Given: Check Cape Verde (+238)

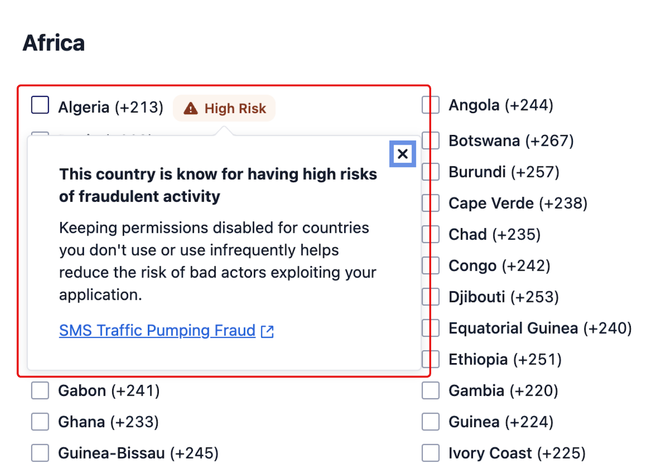Looking at the screenshot, I should tap(430, 203).
